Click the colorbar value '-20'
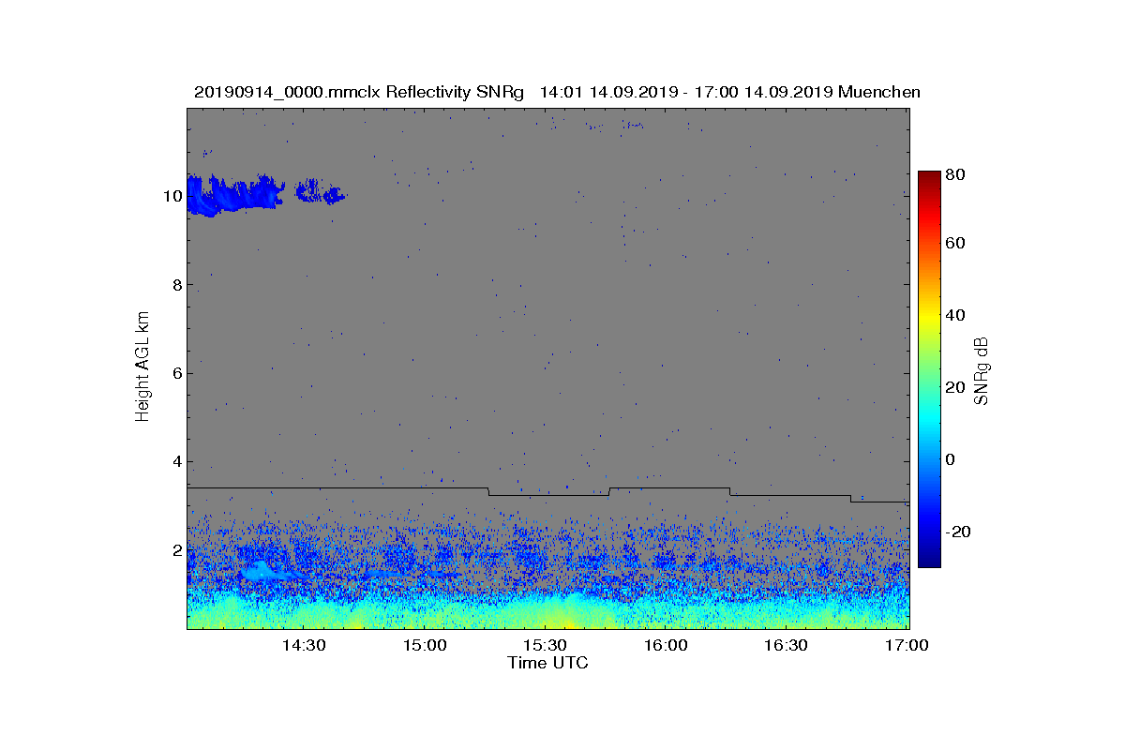 point(958,532)
